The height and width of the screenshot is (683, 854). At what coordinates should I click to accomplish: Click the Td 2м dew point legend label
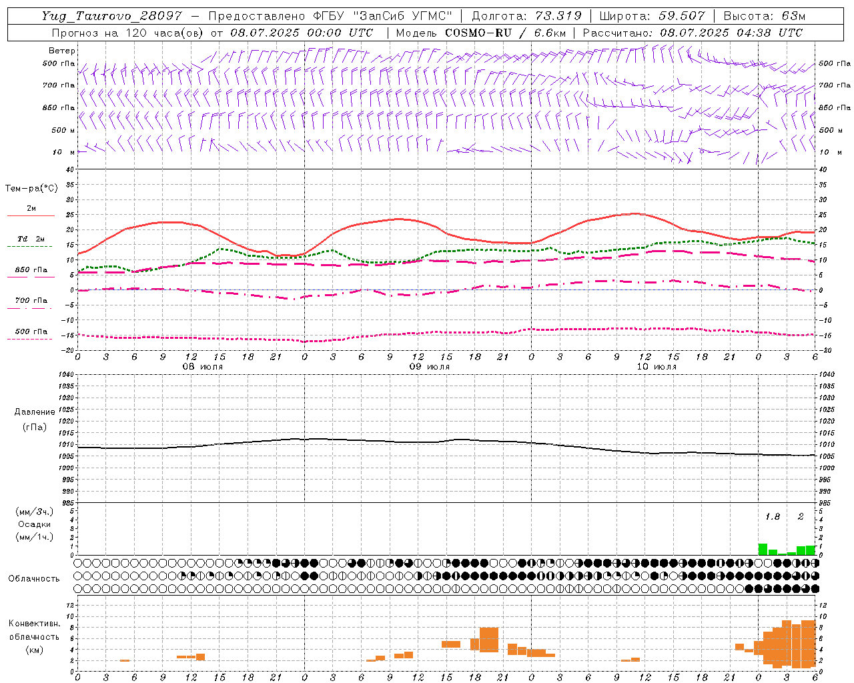coord(31,239)
